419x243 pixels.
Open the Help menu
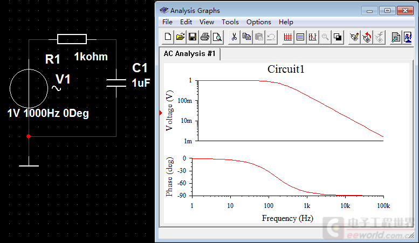click(x=286, y=22)
